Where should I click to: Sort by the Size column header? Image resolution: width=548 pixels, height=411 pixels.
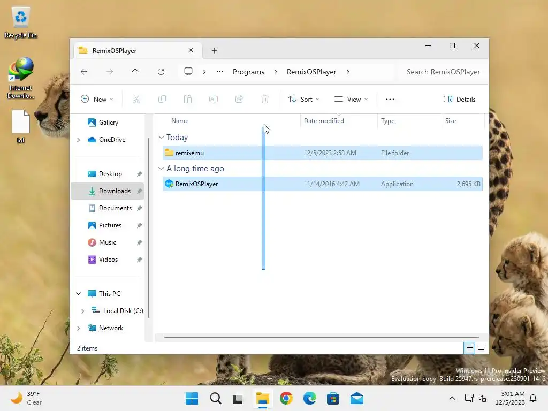coord(463,121)
